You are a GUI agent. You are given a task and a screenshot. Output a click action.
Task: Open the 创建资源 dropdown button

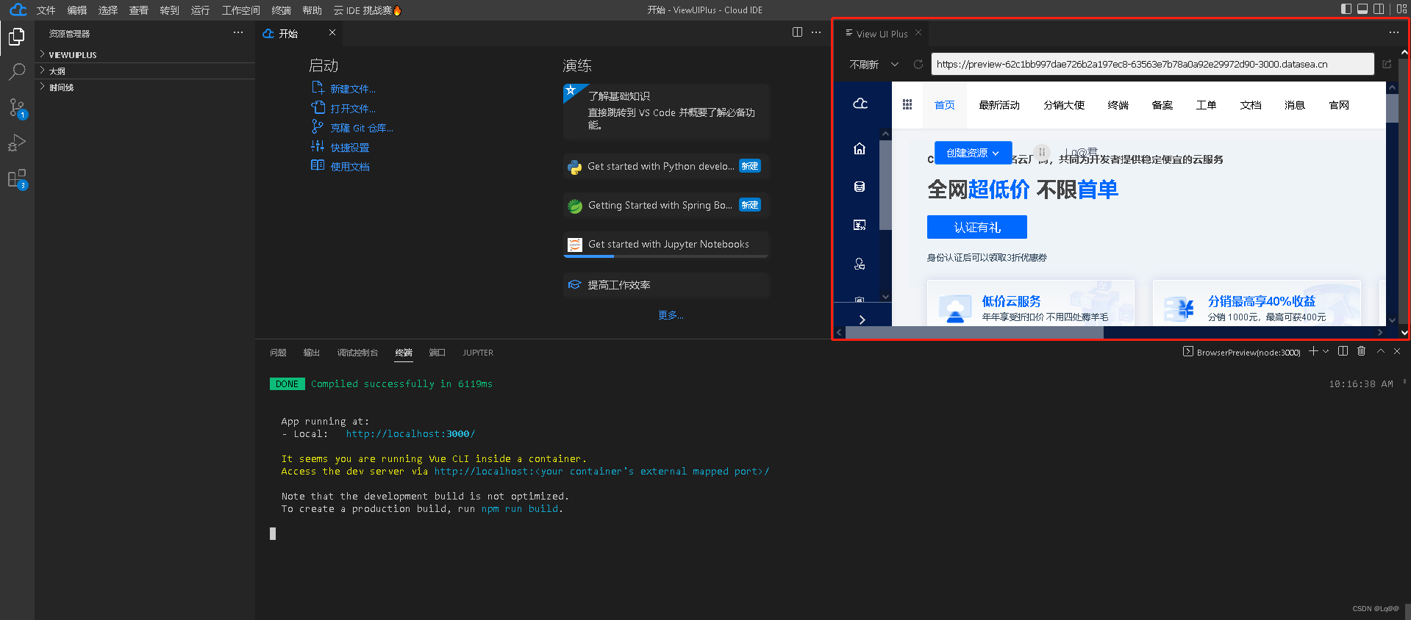coord(972,153)
